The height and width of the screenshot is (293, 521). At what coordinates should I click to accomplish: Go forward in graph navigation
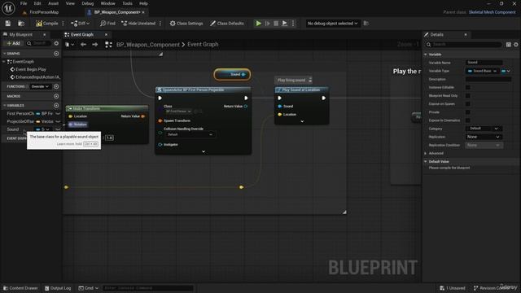[x=95, y=44]
